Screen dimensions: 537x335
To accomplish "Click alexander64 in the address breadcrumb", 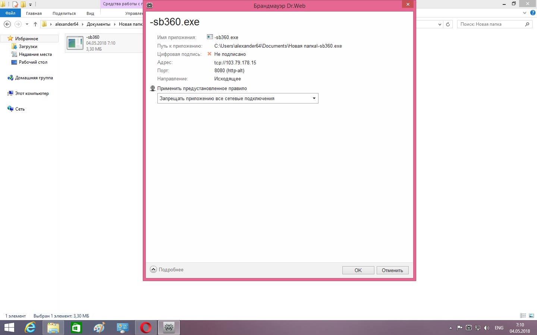I will click(x=67, y=24).
